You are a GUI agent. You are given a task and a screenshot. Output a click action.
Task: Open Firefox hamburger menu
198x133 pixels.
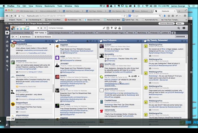pos(185,16)
